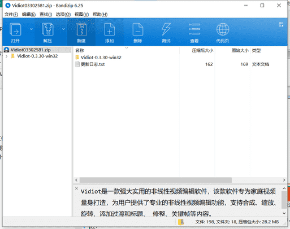The image size is (290, 229).
Task: Click the Bandizip title bar logo
Action: click(8, 6)
